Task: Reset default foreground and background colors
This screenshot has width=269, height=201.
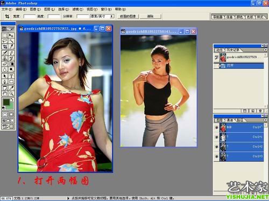Action: [x=3, y=108]
